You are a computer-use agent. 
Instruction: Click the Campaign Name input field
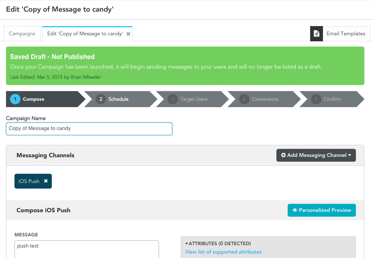click(x=89, y=128)
